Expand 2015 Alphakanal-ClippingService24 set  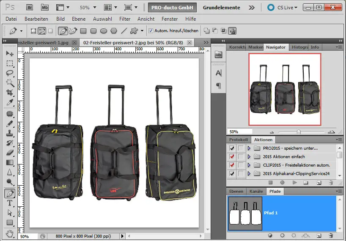click(x=249, y=173)
